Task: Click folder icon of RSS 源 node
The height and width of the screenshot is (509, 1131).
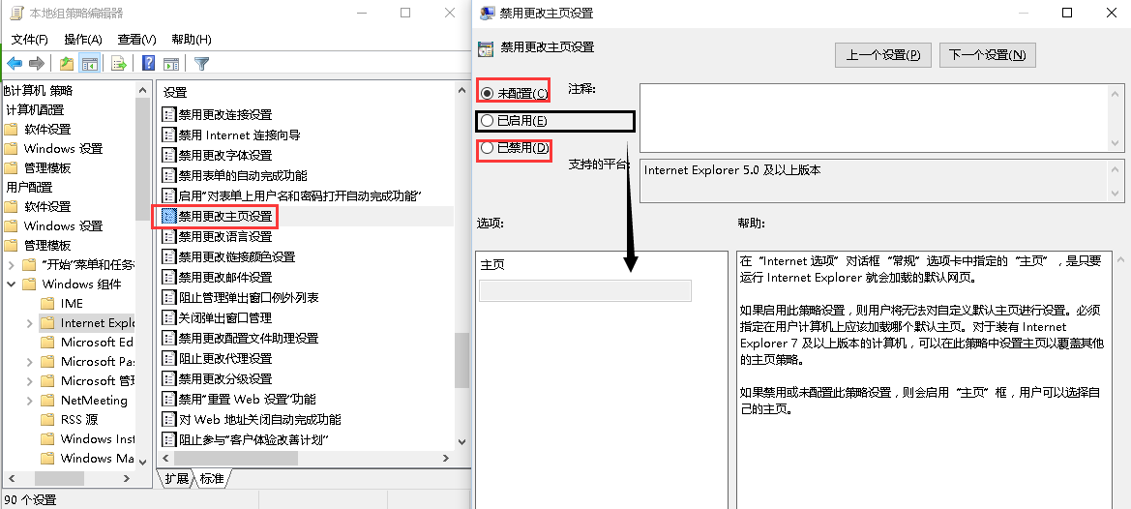Action: click(x=47, y=420)
